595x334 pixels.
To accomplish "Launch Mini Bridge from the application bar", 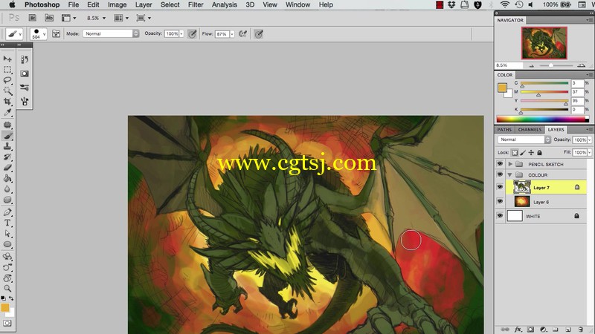I will coord(49,18).
